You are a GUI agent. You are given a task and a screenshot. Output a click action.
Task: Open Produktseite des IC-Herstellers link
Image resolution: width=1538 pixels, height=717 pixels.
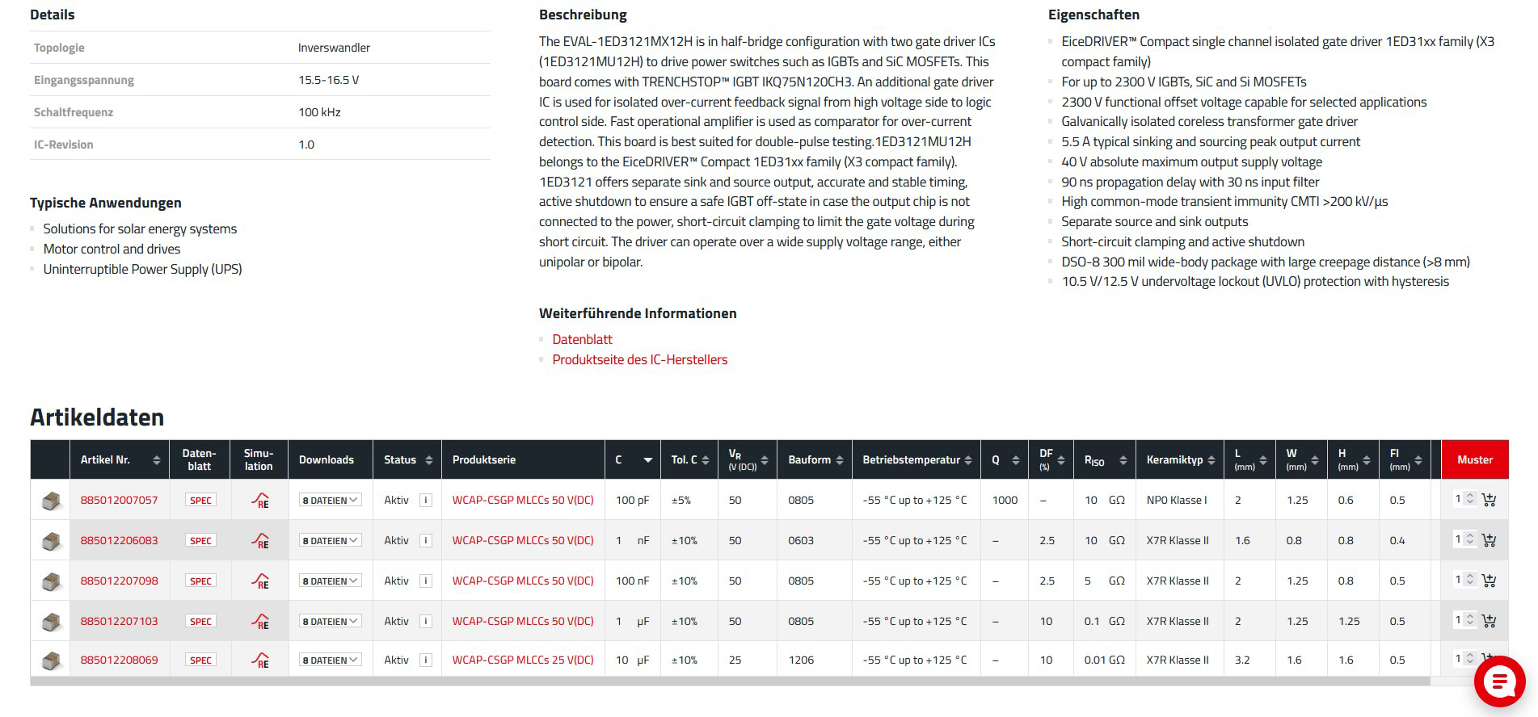[x=639, y=360]
